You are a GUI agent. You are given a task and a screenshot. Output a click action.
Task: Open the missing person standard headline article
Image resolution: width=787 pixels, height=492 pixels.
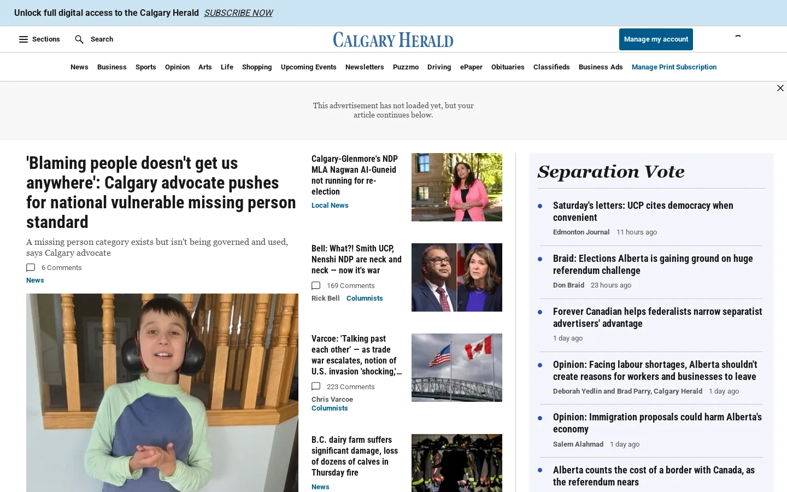(161, 192)
